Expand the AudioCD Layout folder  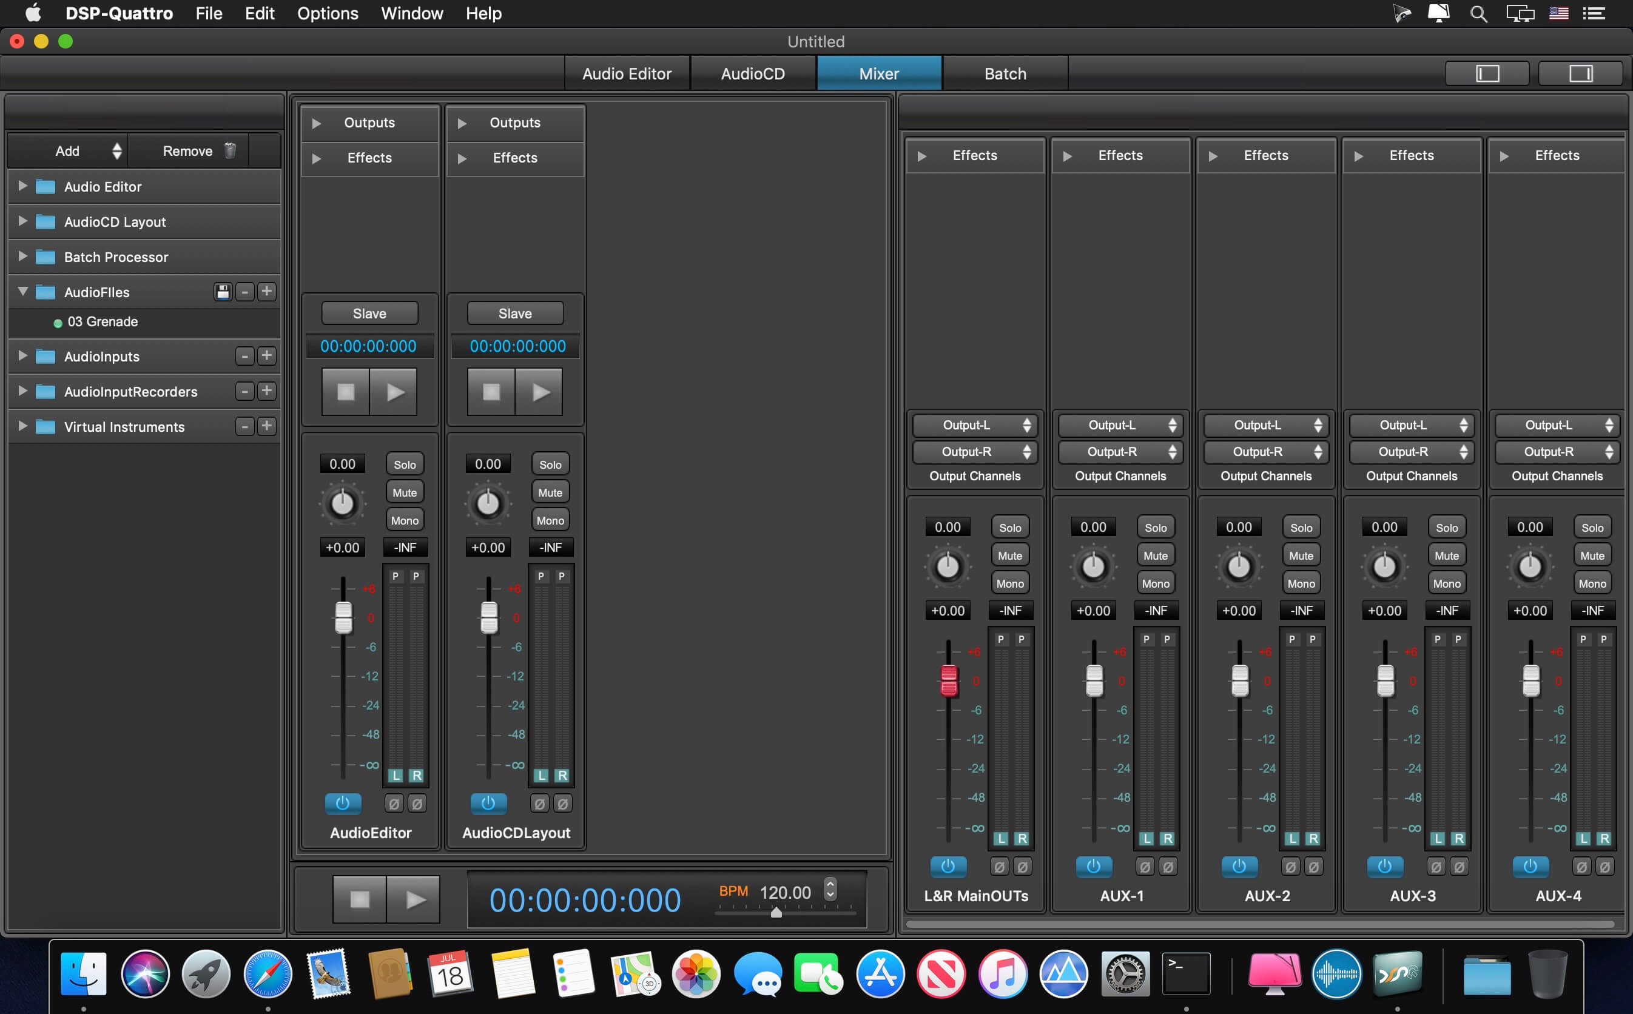[x=23, y=221]
